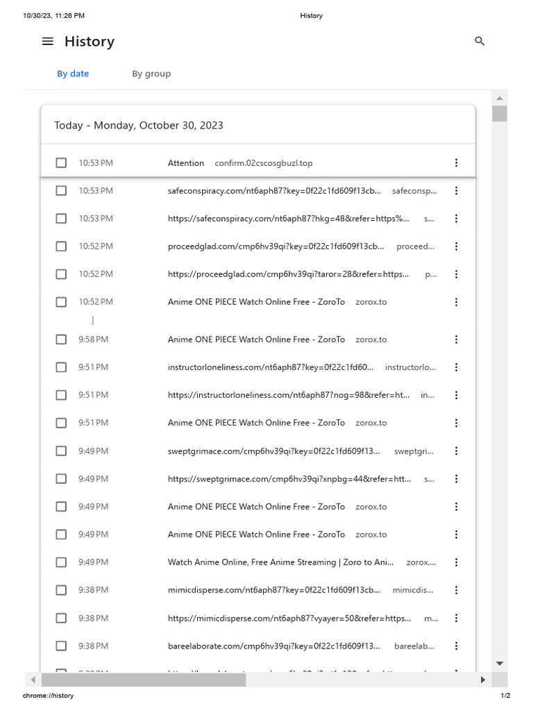The width and height of the screenshot is (533, 711).
Task: Click the scroll down arrow
Action: 500,663
